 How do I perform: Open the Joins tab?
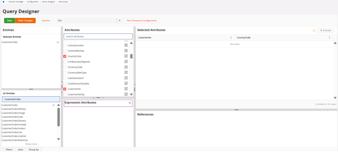(21, 150)
